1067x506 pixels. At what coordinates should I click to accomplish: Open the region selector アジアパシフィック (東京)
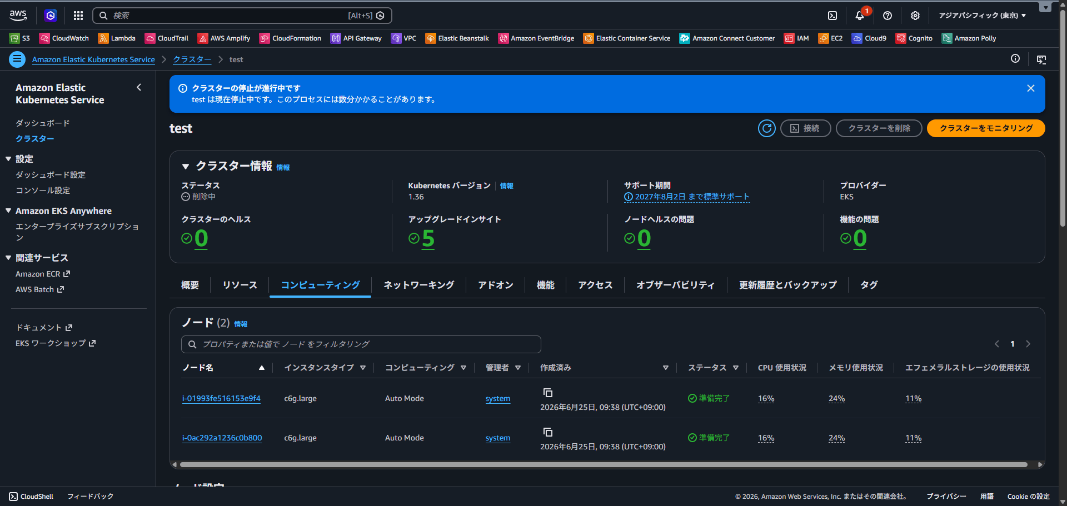point(982,16)
